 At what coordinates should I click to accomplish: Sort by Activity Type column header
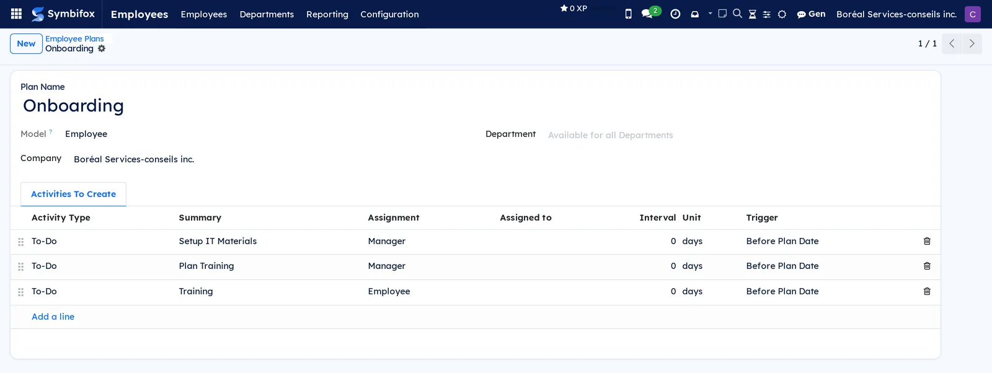point(61,217)
